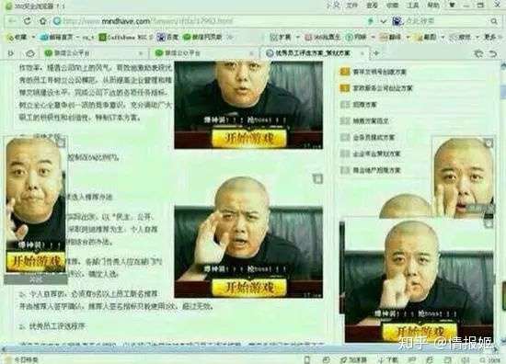506x364 pixels.
Task: Click the 网银 toolbar button
Action: [356, 37]
